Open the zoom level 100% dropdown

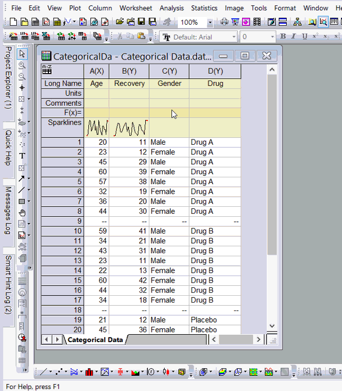coord(210,23)
